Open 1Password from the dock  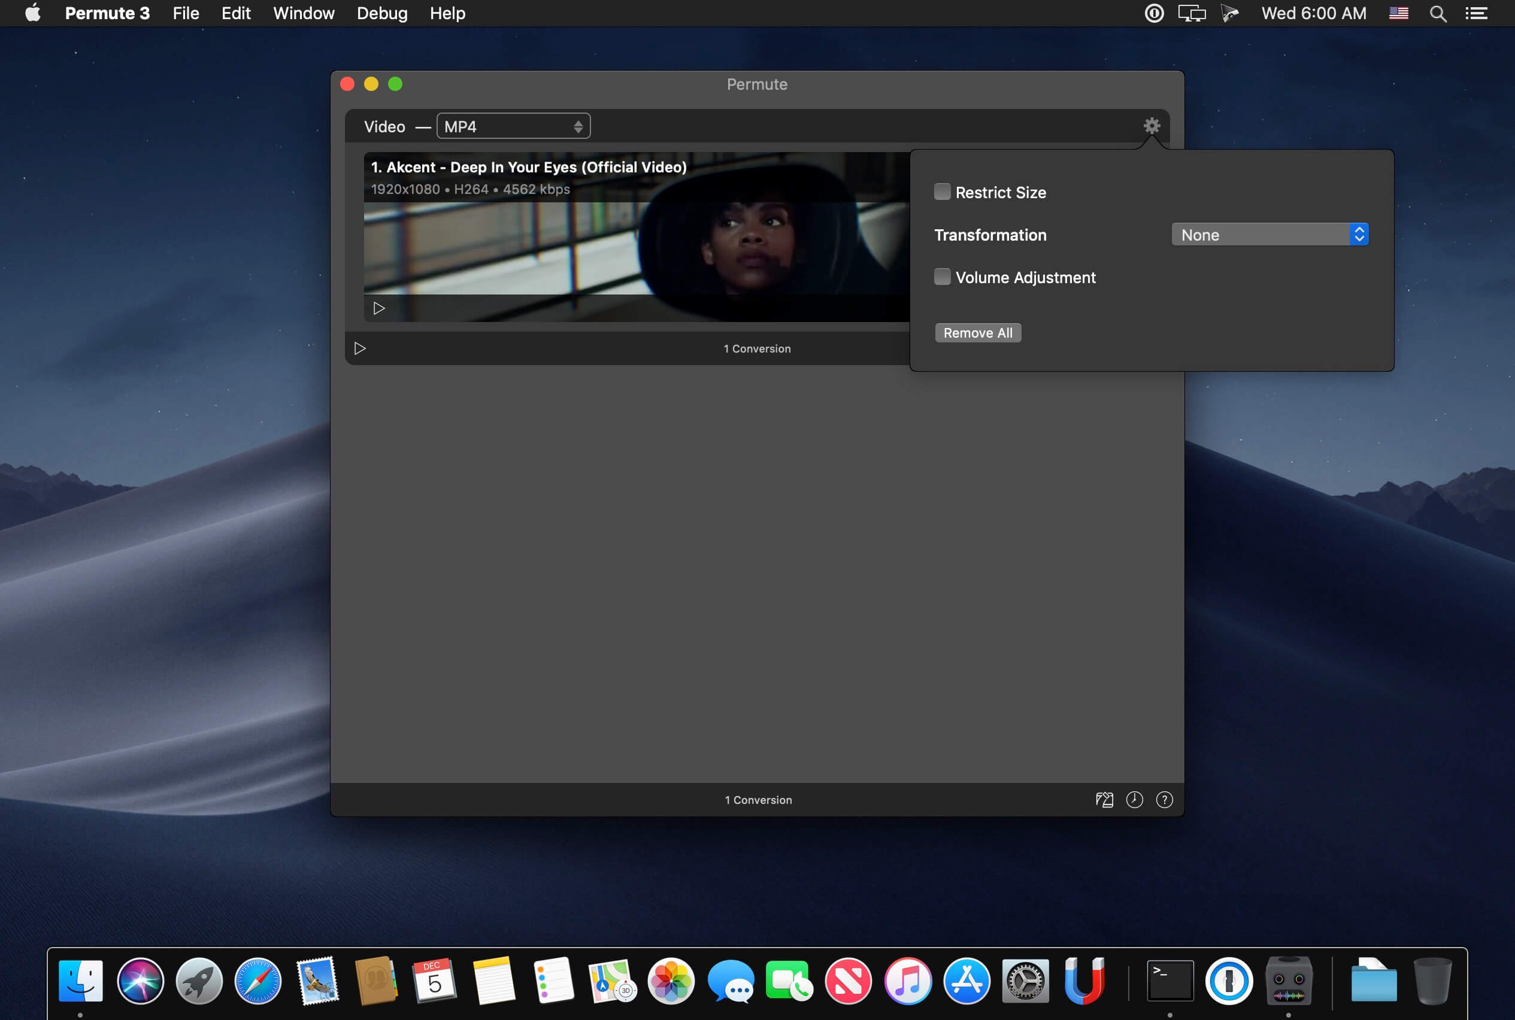[1229, 980]
